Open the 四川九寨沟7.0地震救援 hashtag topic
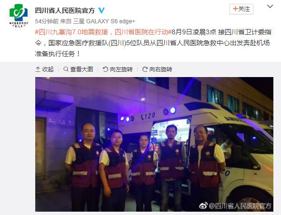This screenshot has width=281, height=215. click(x=73, y=32)
